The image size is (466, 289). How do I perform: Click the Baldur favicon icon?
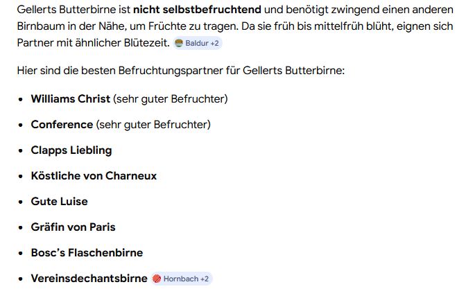point(179,43)
